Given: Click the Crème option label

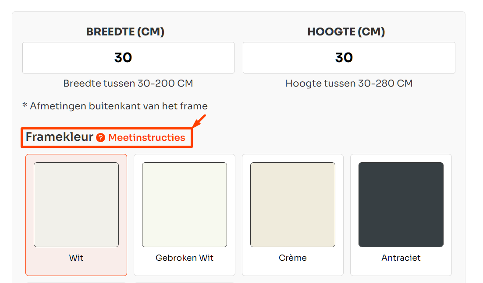Looking at the screenshot, I should (293, 258).
